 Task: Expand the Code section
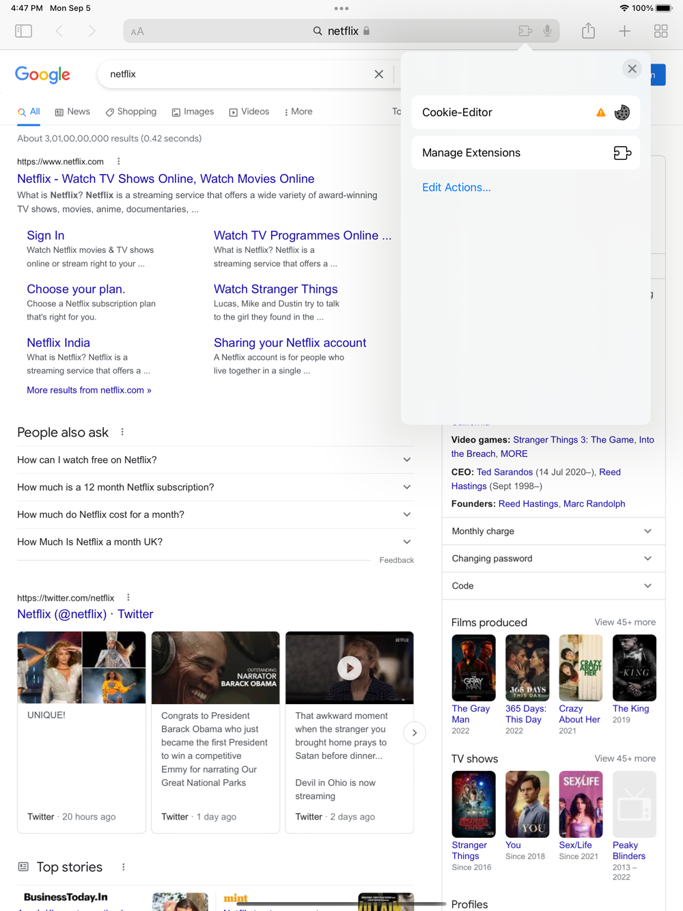553,586
